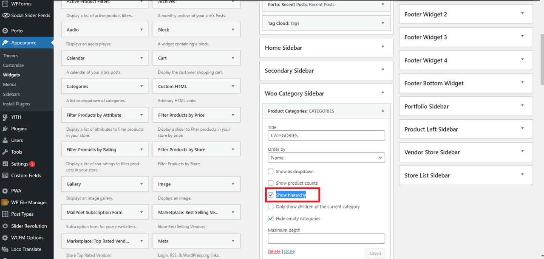Click the Porto menu icon
This screenshot has height=259, width=544.
coord(5,31)
